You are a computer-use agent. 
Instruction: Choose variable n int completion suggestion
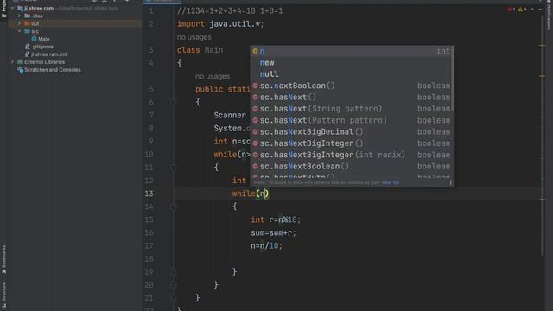pos(352,51)
